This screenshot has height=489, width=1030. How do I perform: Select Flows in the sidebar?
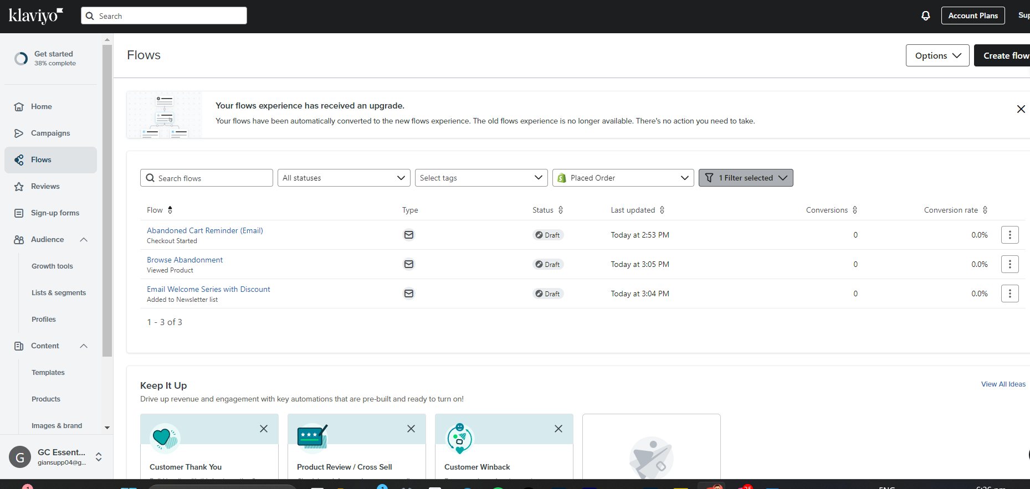50,159
